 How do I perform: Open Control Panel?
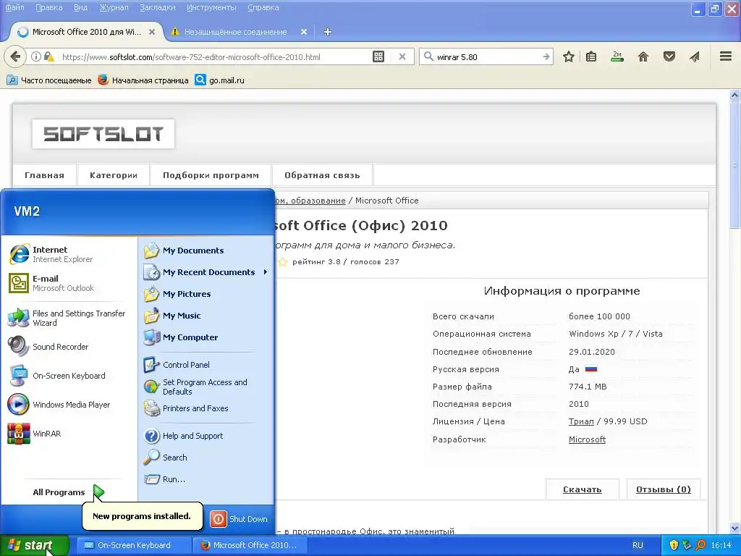tap(177, 365)
